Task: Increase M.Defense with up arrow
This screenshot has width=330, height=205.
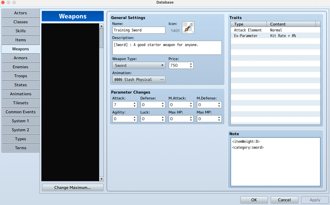Action: 219,103
